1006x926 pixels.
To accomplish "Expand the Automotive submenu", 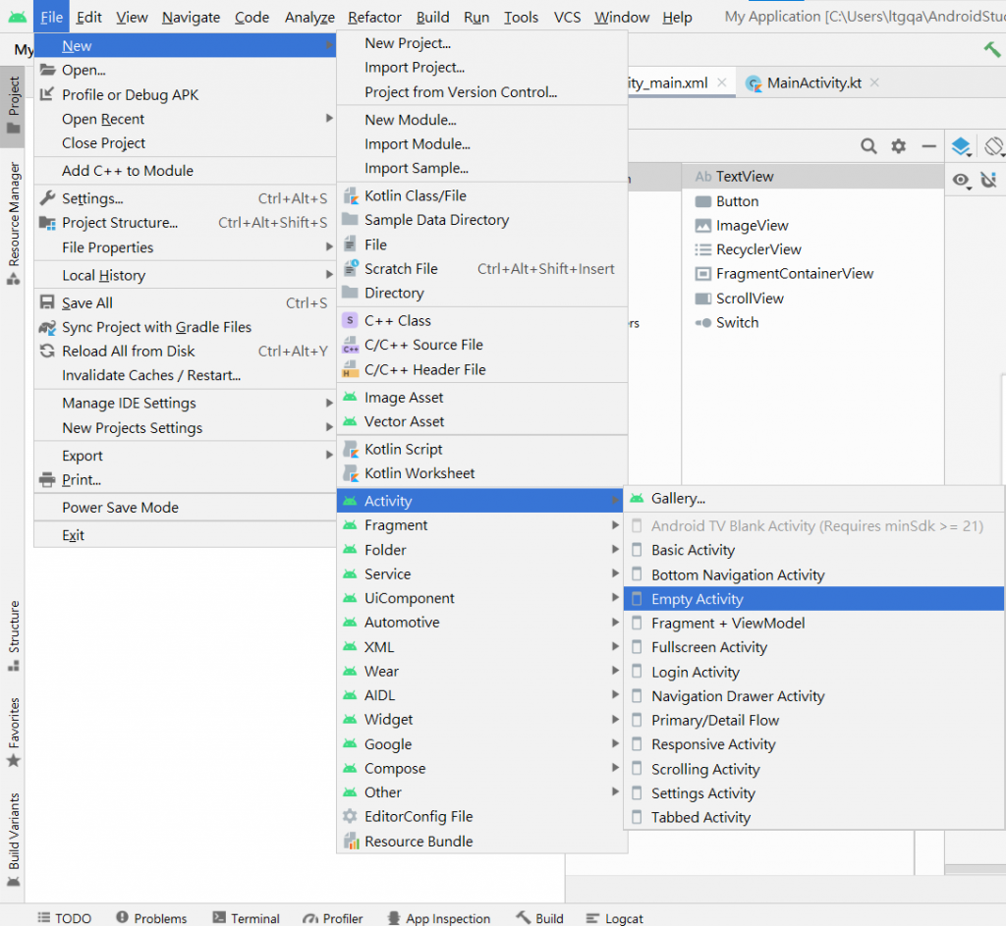I will (x=481, y=623).
